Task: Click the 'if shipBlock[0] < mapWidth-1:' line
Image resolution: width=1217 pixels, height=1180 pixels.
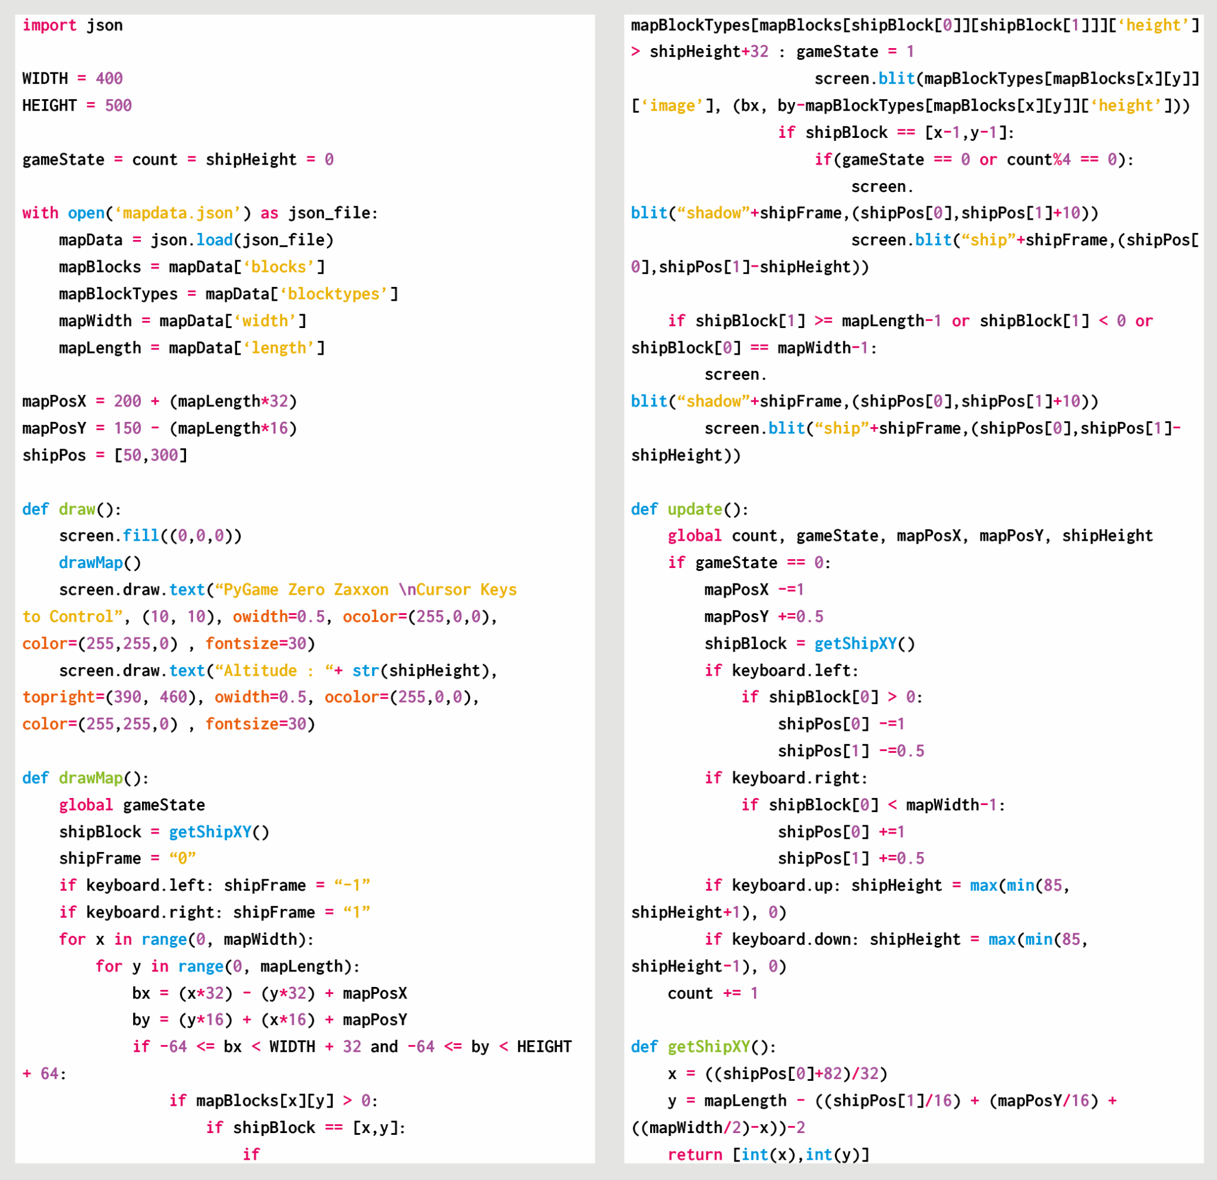Action: point(873,806)
